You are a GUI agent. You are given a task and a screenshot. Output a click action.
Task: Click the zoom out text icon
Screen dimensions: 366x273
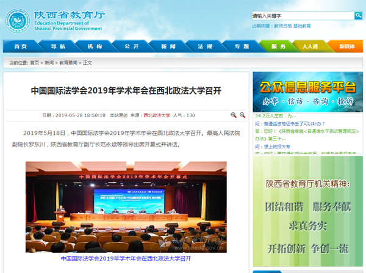(x=242, y=115)
